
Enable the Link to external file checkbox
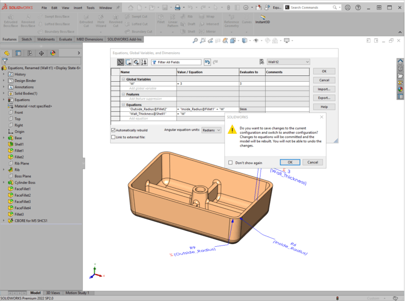point(113,137)
